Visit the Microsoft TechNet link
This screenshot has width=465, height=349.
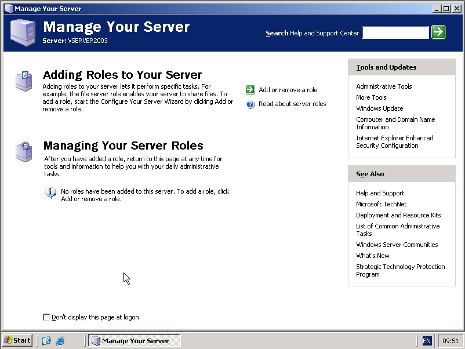coord(381,204)
